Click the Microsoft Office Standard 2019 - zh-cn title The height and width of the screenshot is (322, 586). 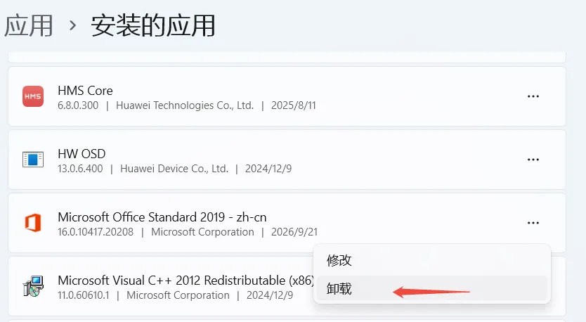pos(162,217)
